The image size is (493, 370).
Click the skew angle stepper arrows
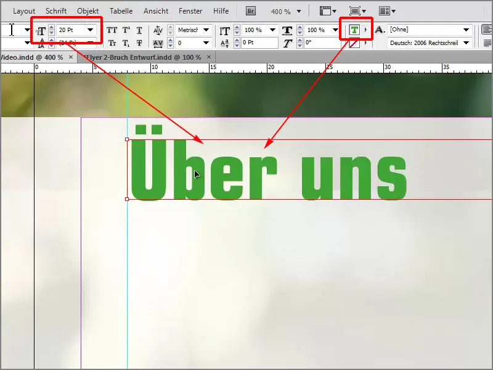tap(299, 43)
